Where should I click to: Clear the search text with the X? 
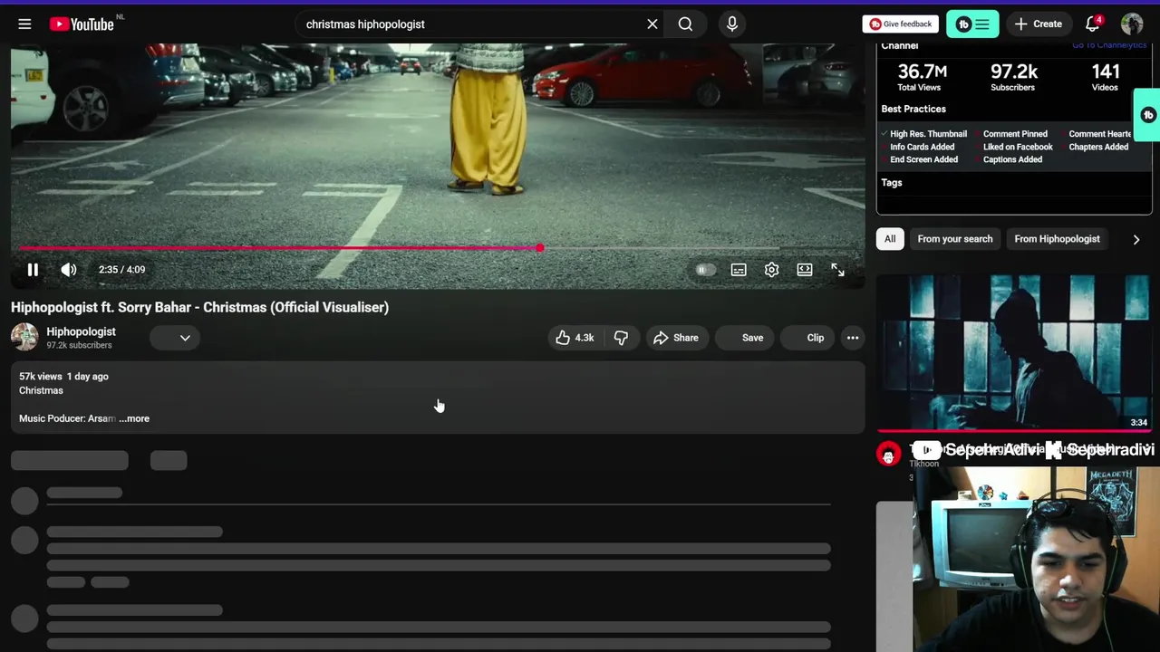[652, 24]
